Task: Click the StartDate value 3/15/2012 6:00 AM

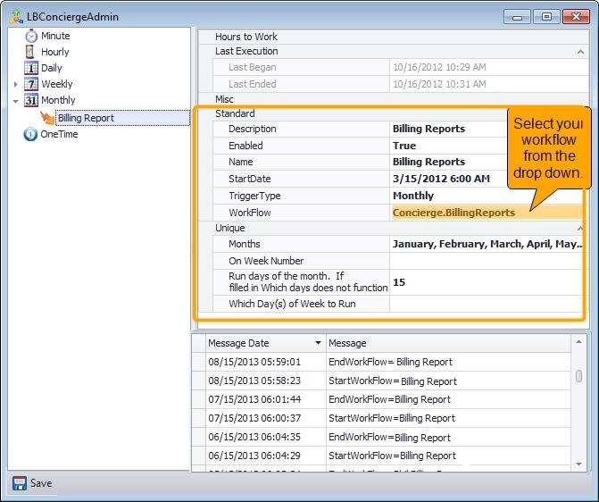Action: 441,179
